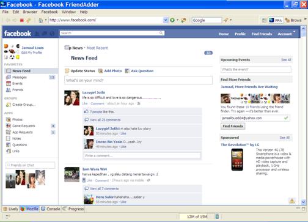Open the Help menu
308x222 pixels.
click(x=84, y=12)
